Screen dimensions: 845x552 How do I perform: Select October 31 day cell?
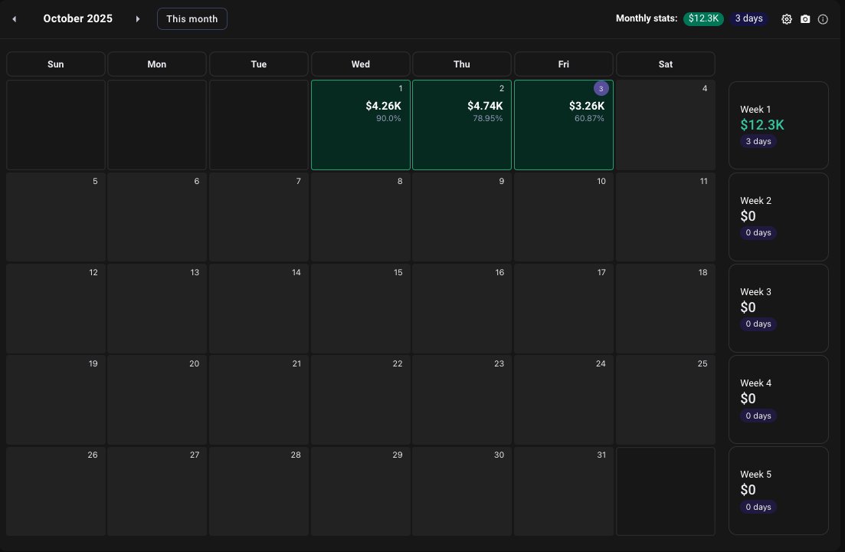(x=564, y=491)
